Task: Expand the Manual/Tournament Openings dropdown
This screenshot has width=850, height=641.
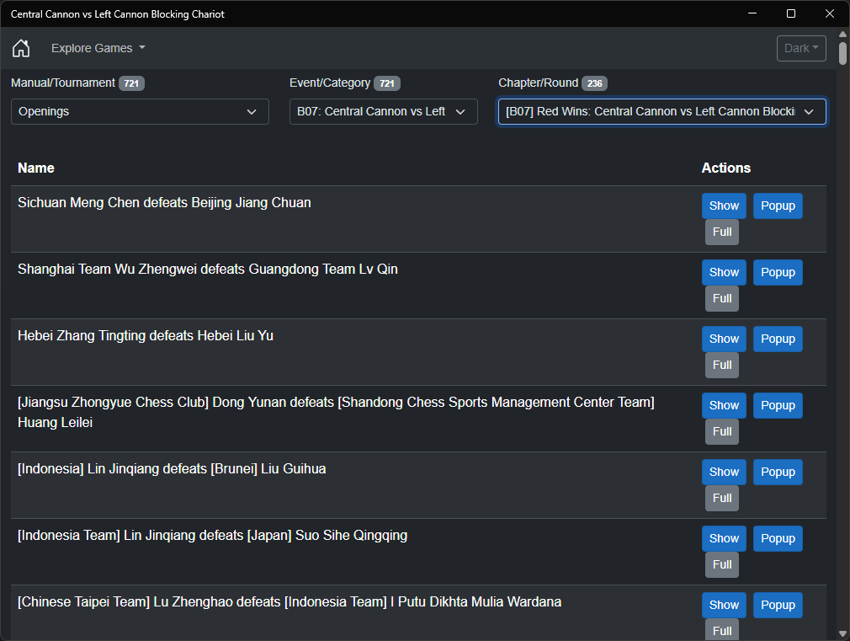Action: [140, 111]
